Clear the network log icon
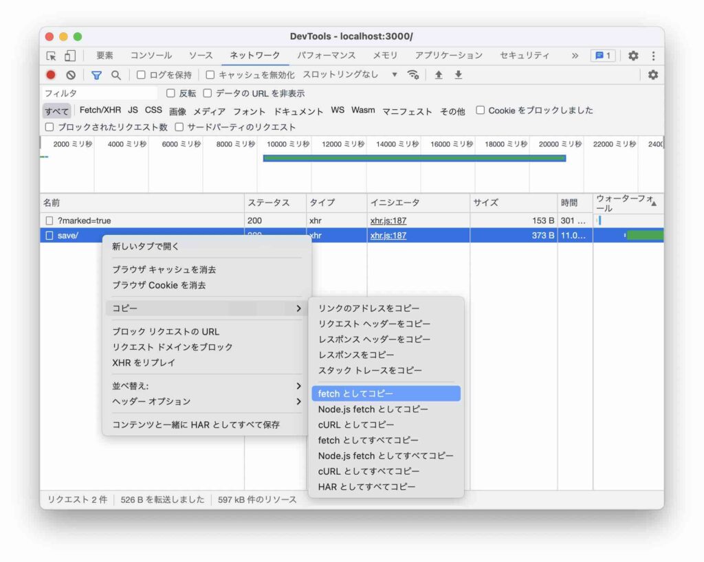 pos(70,75)
